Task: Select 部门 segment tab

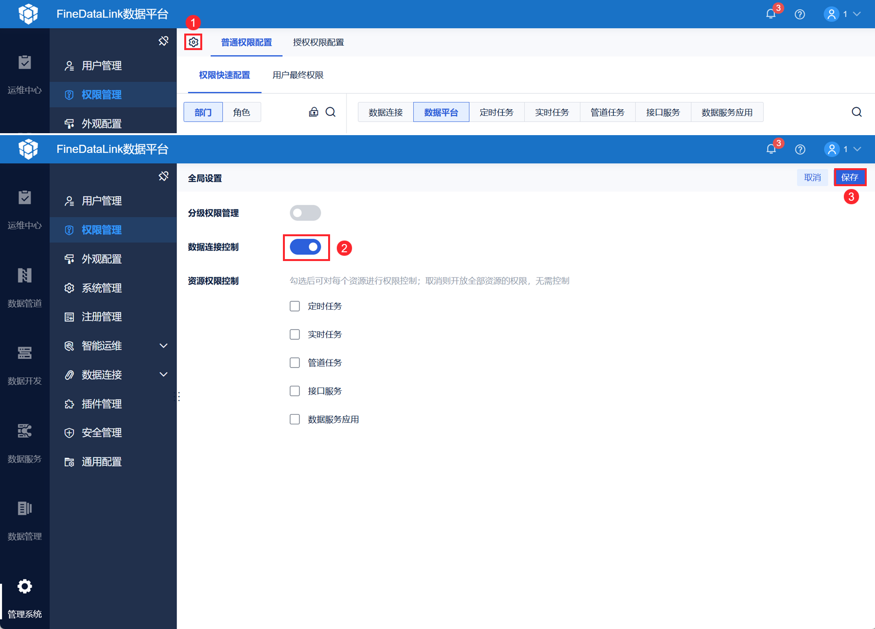Action: point(203,112)
